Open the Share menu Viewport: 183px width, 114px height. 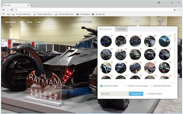(x=29, y=22)
